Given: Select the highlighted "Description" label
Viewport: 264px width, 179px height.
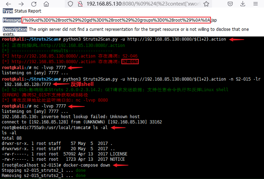Looking at the screenshot, I should [x=15, y=29].
